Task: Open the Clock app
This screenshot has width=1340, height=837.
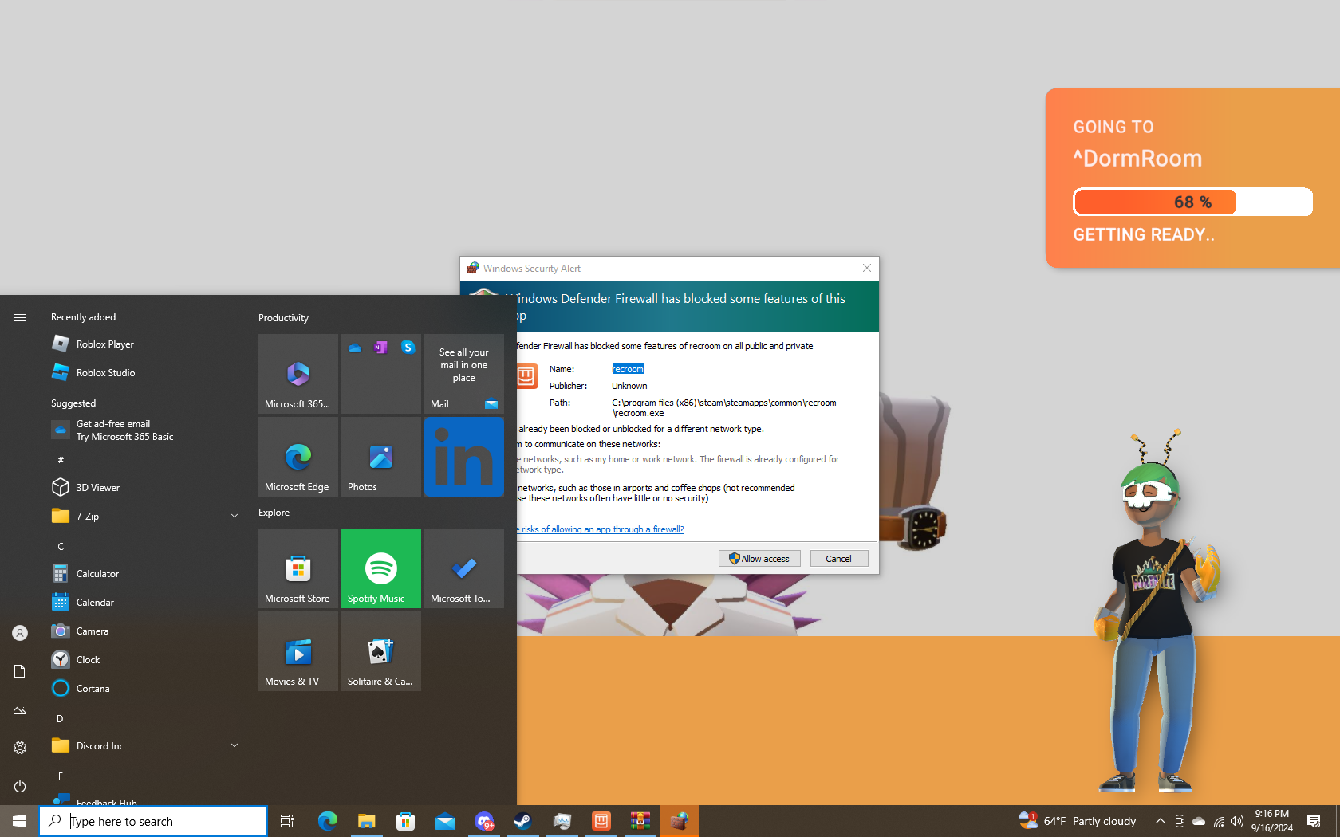Action: coord(144,659)
